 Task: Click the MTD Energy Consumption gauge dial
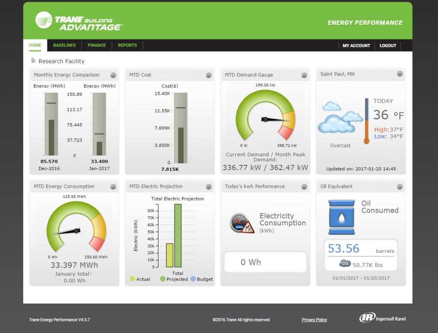(76, 227)
